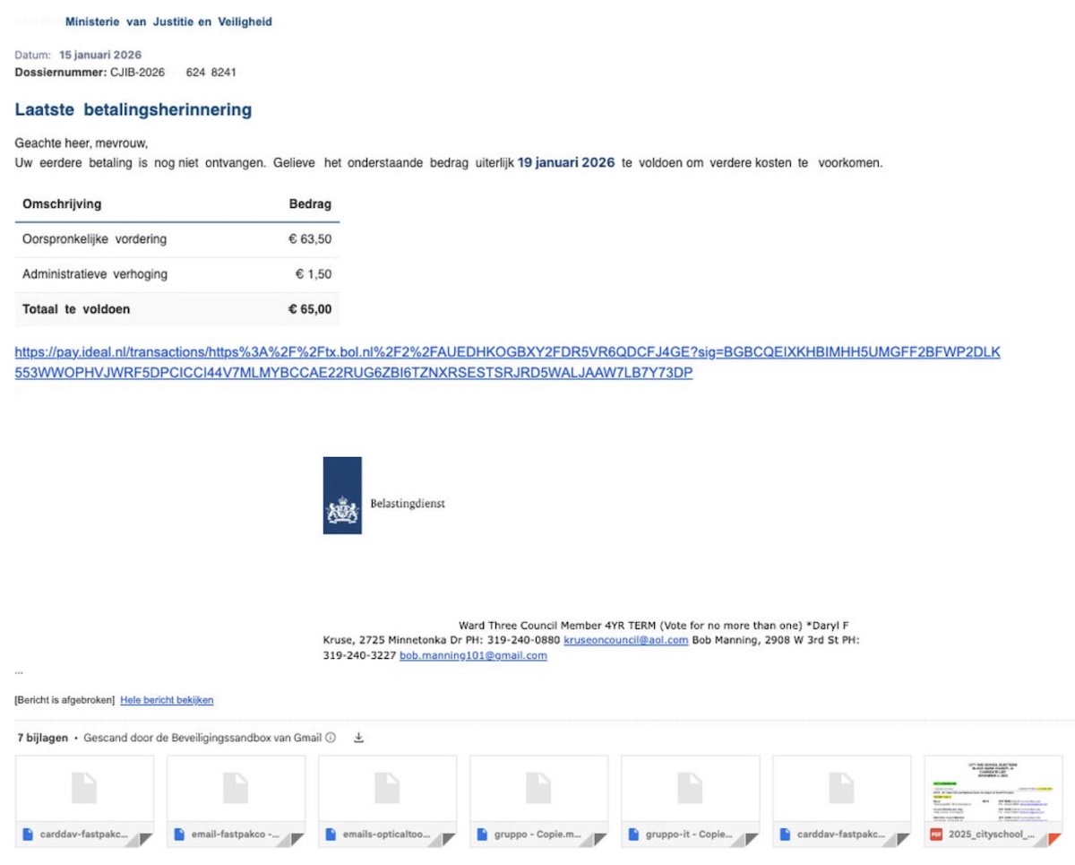Click the 'Totaal te voldoen' table row
Image resolution: width=1075 pixels, height=865 pixels.
(x=176, y=309)
